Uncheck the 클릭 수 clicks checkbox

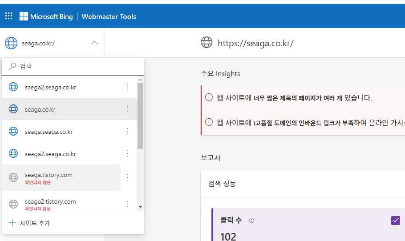pos(396,221)
